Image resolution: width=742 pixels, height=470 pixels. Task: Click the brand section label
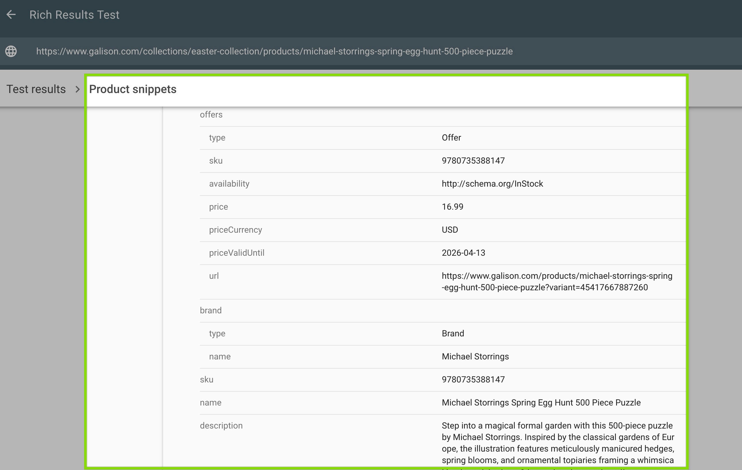[x=211, y=310]
